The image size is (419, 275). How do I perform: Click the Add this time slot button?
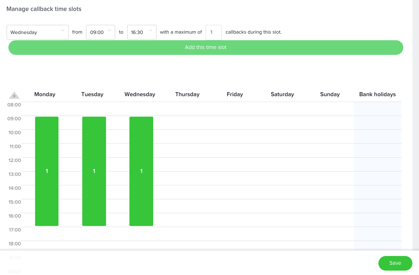[206, 48]
